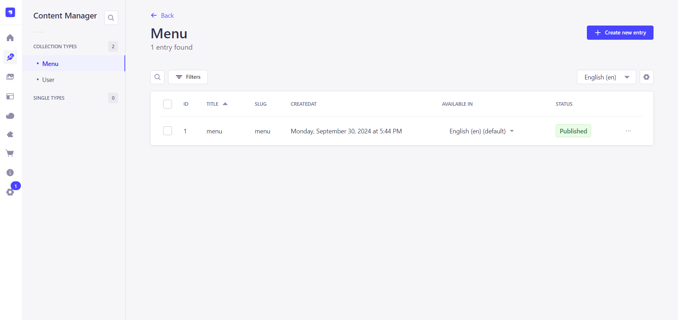Open Content-Type Builder layout icon

point(10,96)
